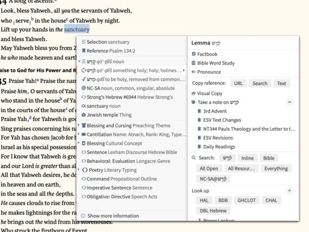Screen dimensions: 309x232
Task: Search All Resources
Action: pos(241,169)
